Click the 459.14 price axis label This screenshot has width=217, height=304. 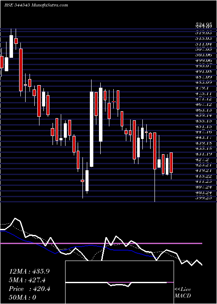pyautogui.click(x=203, y=116)
